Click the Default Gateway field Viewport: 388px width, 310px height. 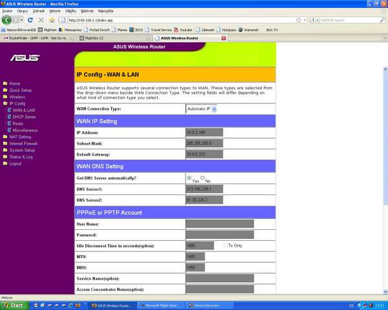[204, 154]
